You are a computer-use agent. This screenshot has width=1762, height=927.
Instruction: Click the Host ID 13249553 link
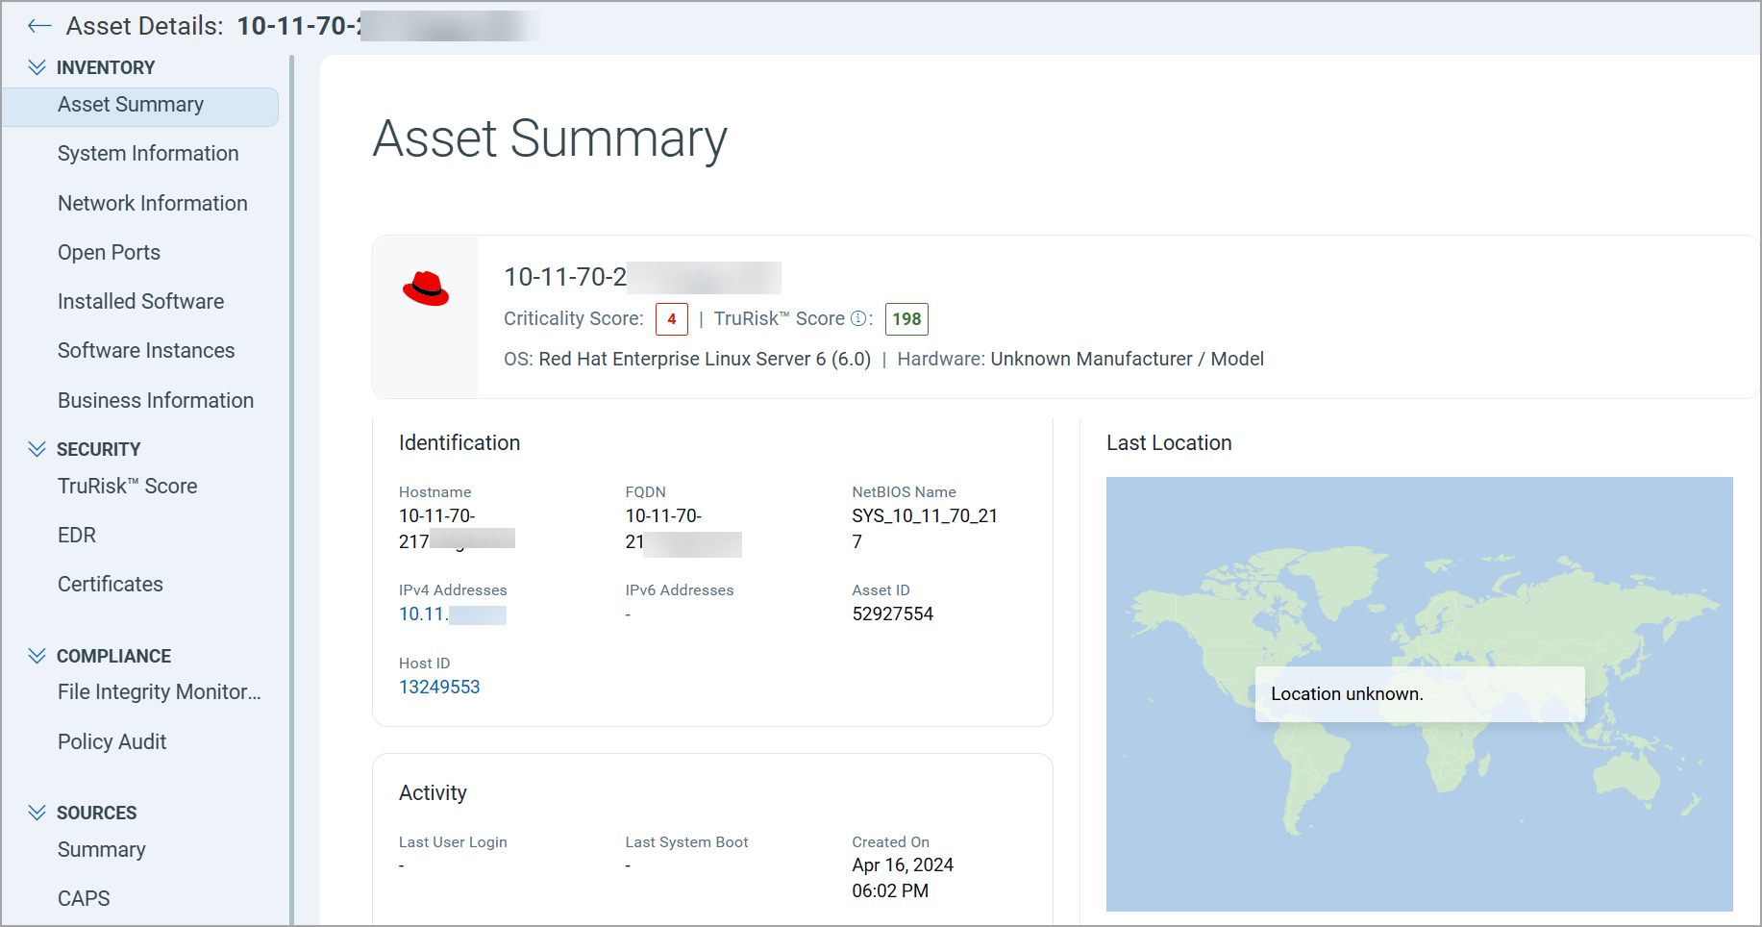[x=439, y=687]
